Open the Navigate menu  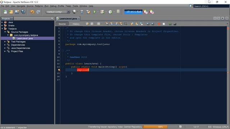coord(21,6)
